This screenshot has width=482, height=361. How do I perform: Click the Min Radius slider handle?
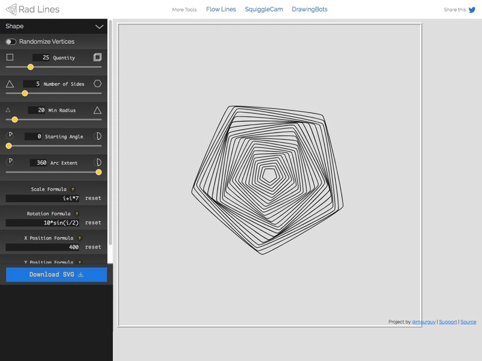point(14,120)
